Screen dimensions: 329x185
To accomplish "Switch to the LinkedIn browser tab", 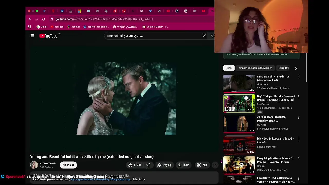I will 62,11.
